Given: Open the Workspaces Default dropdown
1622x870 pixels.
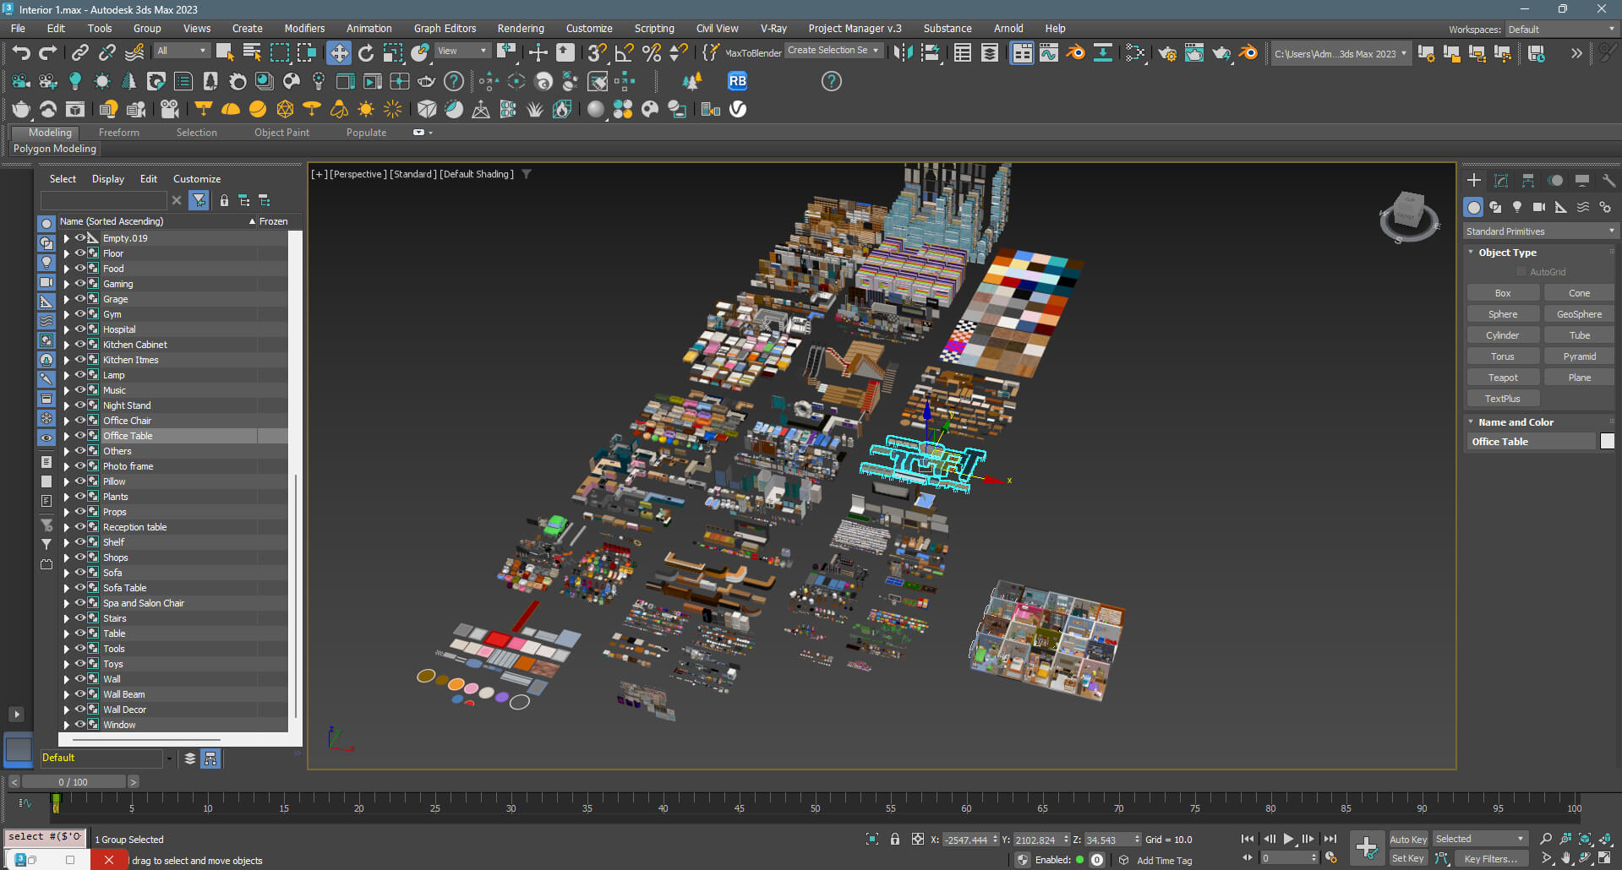Looking at the screenshot, I should [x=1561, y=29].
